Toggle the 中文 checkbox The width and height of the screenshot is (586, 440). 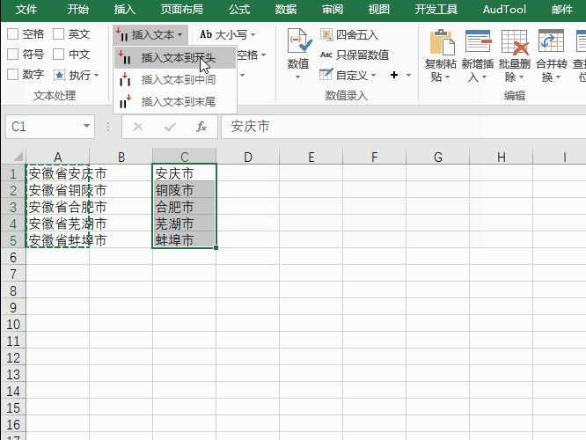tap(58, 55)
